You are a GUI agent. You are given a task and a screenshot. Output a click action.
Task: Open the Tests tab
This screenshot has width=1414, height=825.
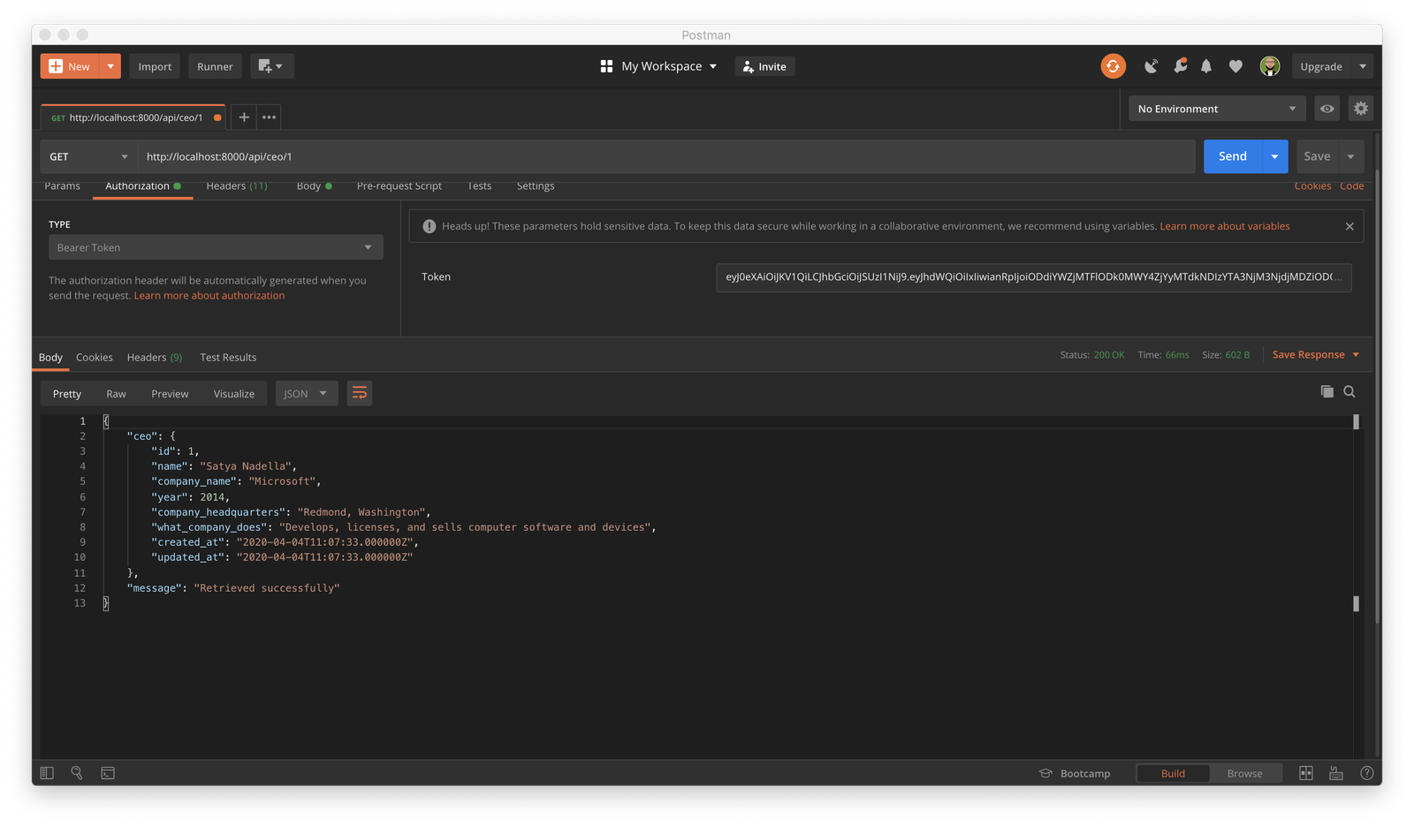pyautogui.click(x=480, y=185)
